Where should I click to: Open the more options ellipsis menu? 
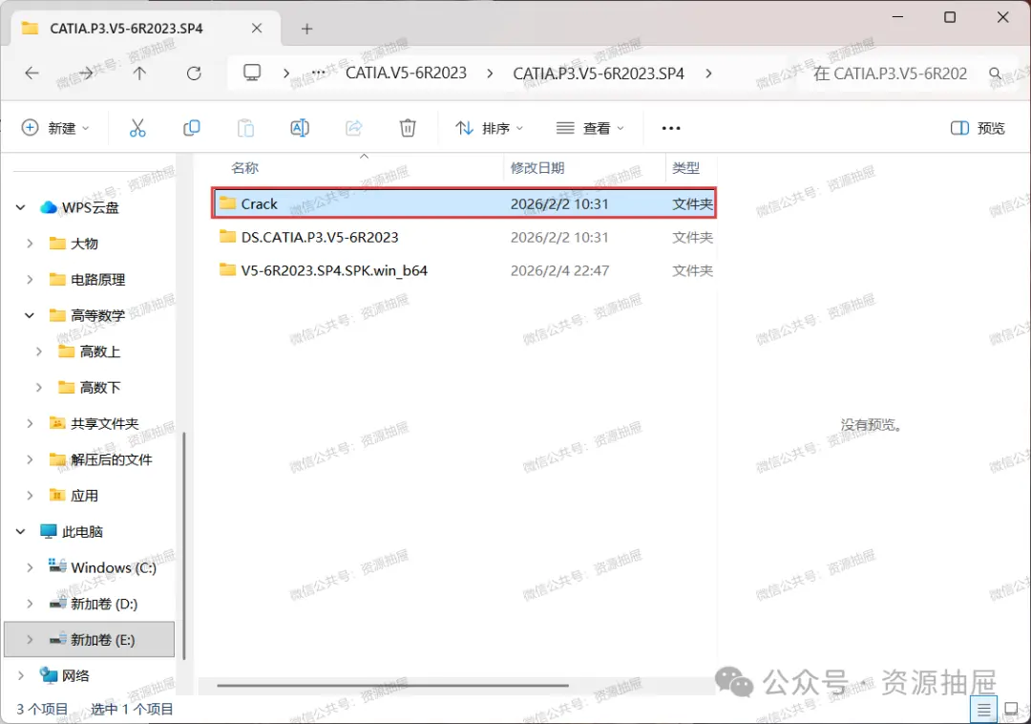(671, 128)
